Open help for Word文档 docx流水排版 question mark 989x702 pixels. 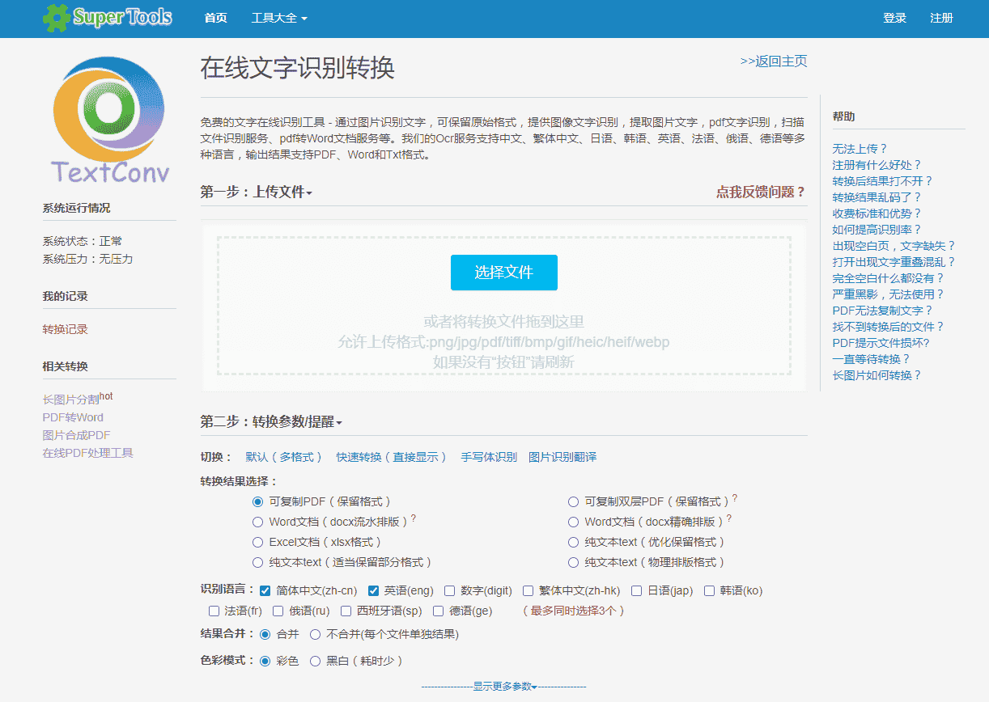pyautogui.click(x=414, y=518)
